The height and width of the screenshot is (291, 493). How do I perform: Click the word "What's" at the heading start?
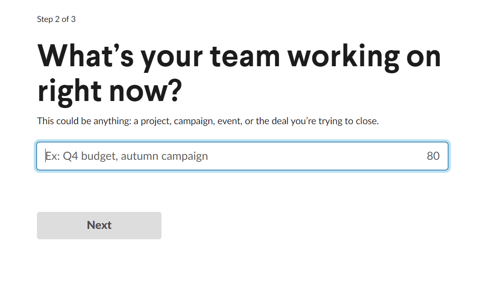tap(85, 56)
